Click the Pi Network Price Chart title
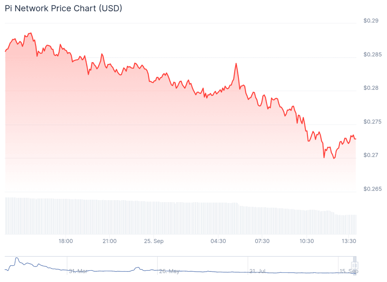Image resolution: width=387 pixels, height=282 pixels. click(64, 8)
